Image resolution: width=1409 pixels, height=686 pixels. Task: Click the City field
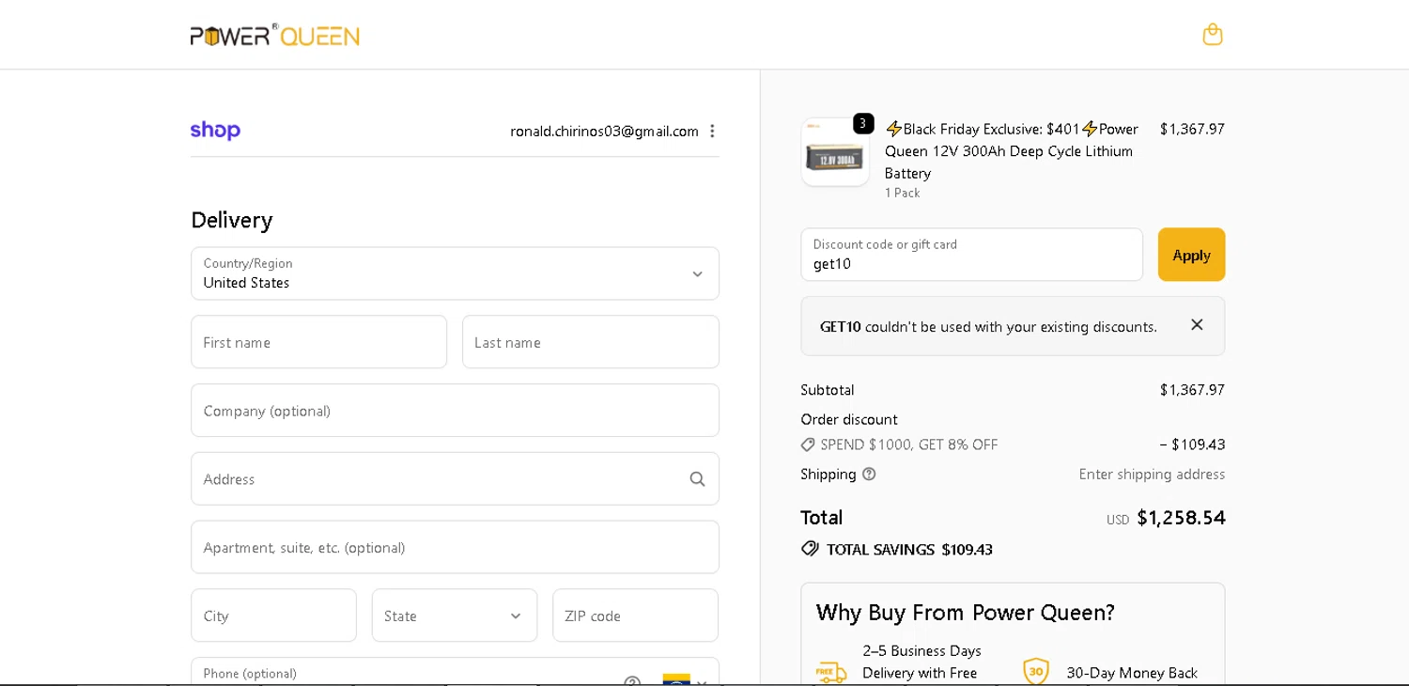pyautogui.click(x=274, y=616)
